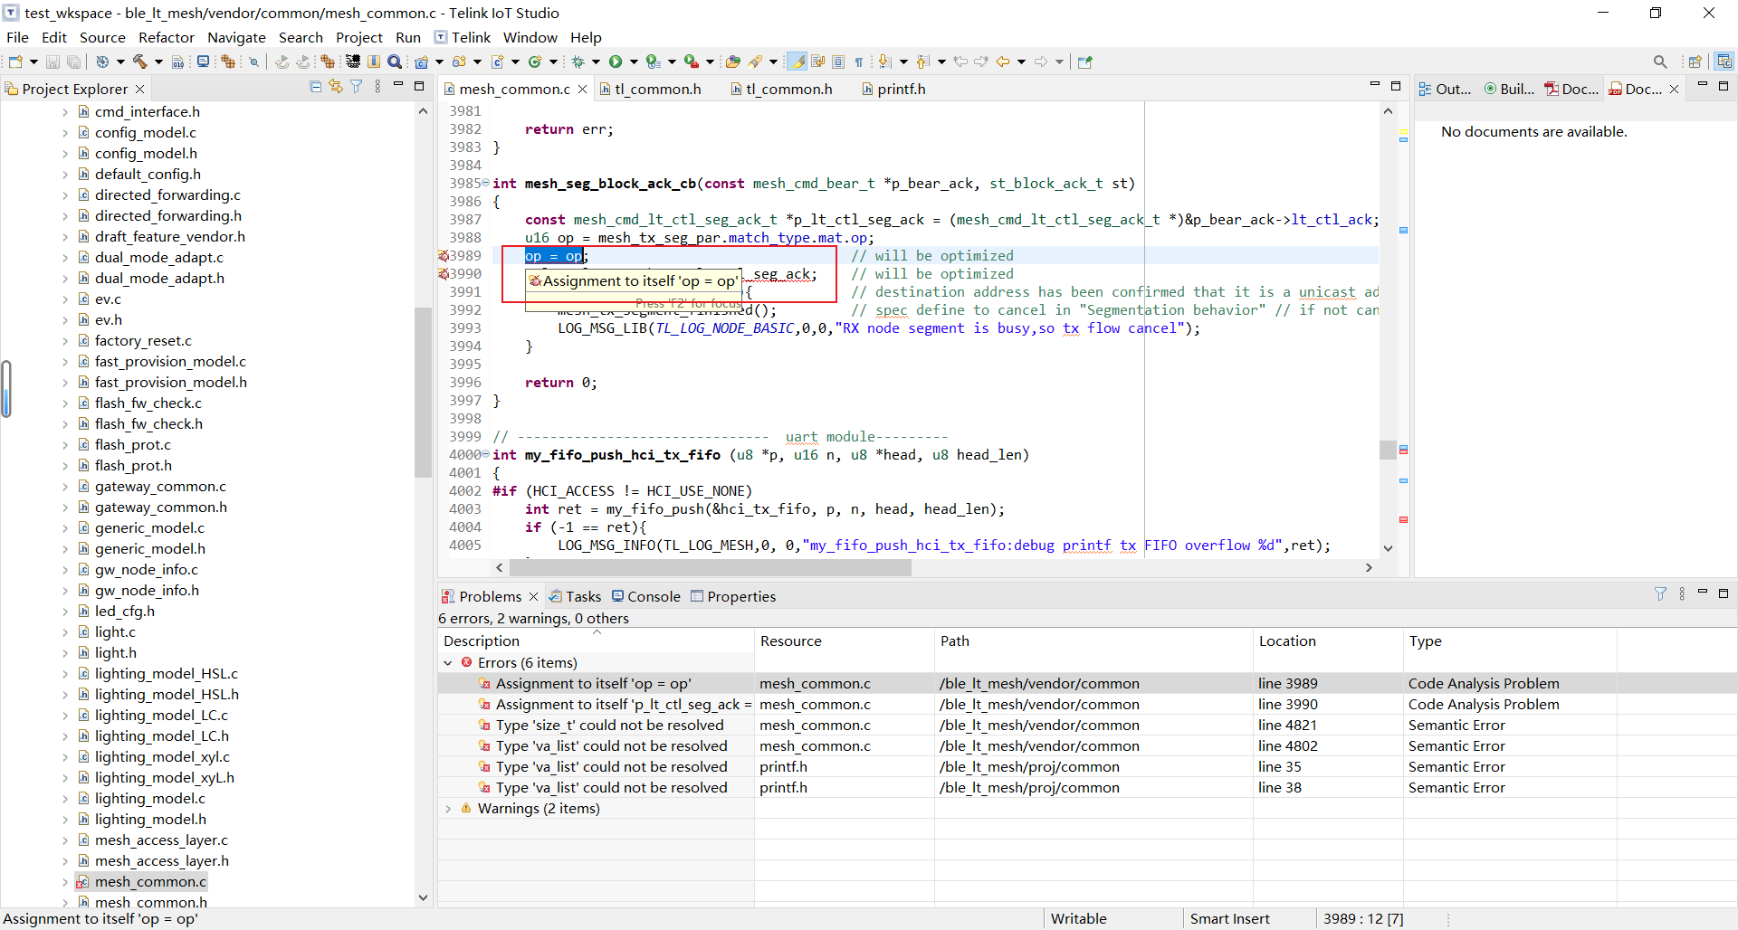This screenshot has width=1738, height=930.
Task: Click Project Explorer vertical scrollbar thumb
Action: tap(423, 392)
